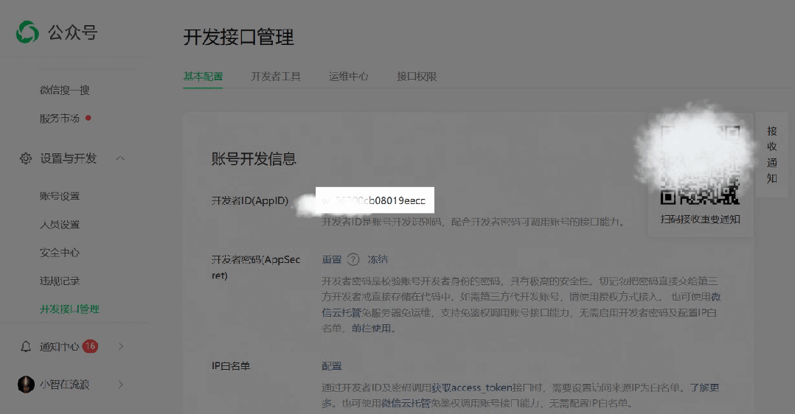Open the 获取access_token link
Screen dimensions: 795x414
point(471,387)
